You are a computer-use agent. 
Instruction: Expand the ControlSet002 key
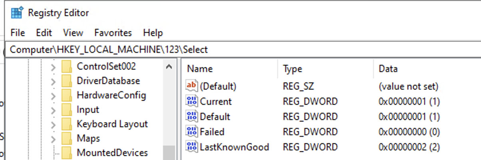(53, 67)
